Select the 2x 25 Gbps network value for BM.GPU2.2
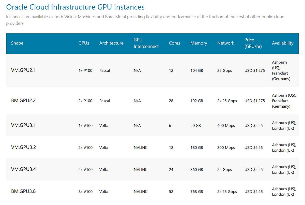This screenshot has width=305, height=205. click(x=227, y=101)
